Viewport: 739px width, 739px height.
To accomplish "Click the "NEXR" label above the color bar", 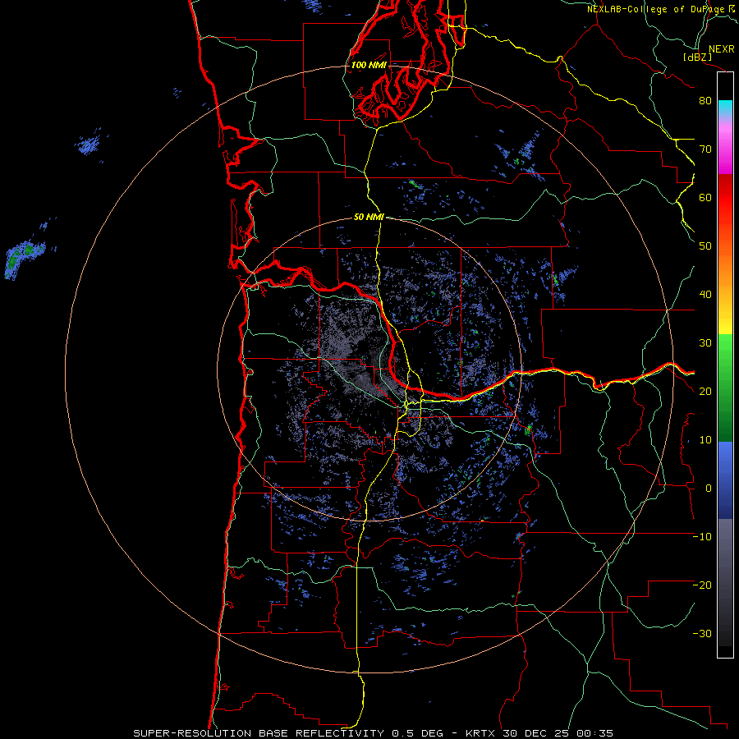I will (722, 49).
